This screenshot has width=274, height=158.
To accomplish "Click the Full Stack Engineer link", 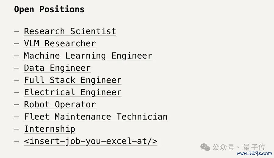I will (x=73, y=80).
